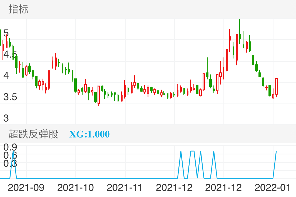Click the 4 price axis label
This screenshot has width=296, height=197.
(6, 76)
